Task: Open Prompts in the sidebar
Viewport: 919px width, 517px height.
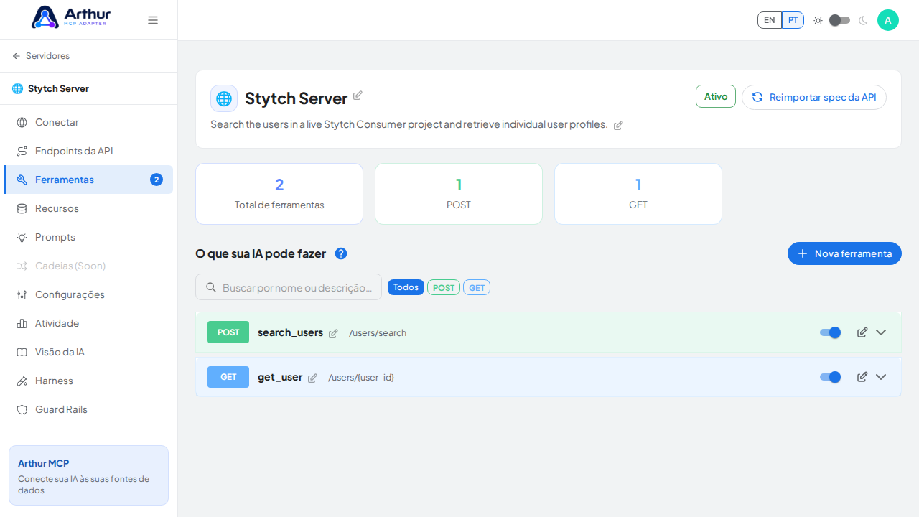Action: coord(88,237)
